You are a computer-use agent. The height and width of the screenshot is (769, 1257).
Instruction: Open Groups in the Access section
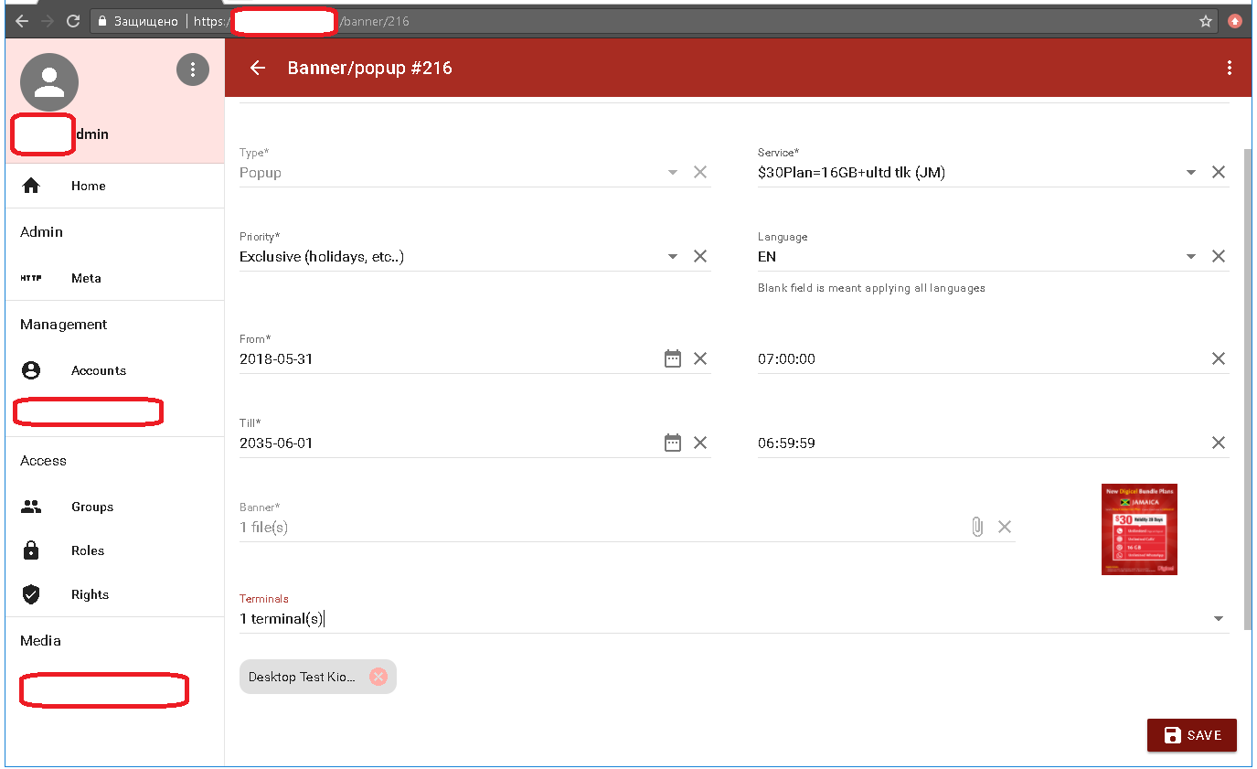pos(92,507)
